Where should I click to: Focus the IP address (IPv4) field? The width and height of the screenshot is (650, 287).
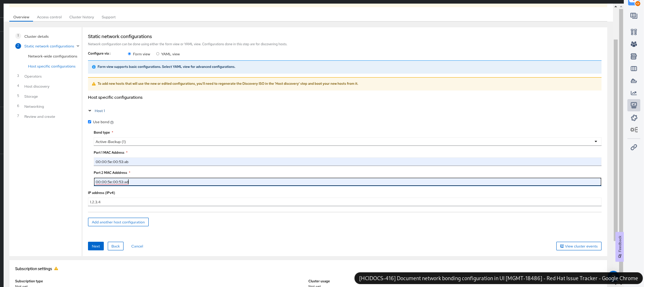344,202
